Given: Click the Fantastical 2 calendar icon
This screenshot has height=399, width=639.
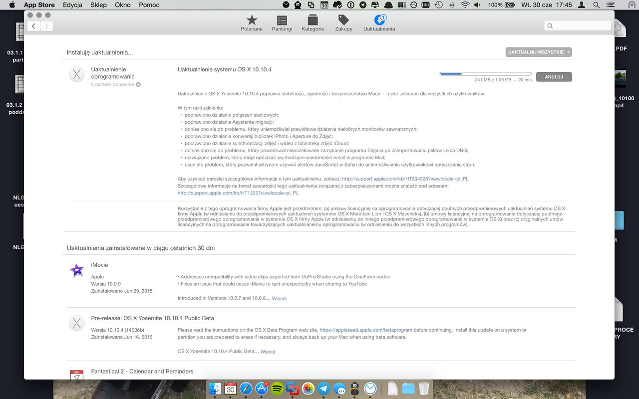Looking at the screenshot, I should click(77, 375).
